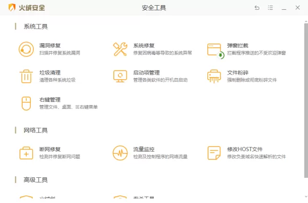This screenshot has height=203, width=308.
Task: Click the 系统工具 section heading
Action: 35,26
